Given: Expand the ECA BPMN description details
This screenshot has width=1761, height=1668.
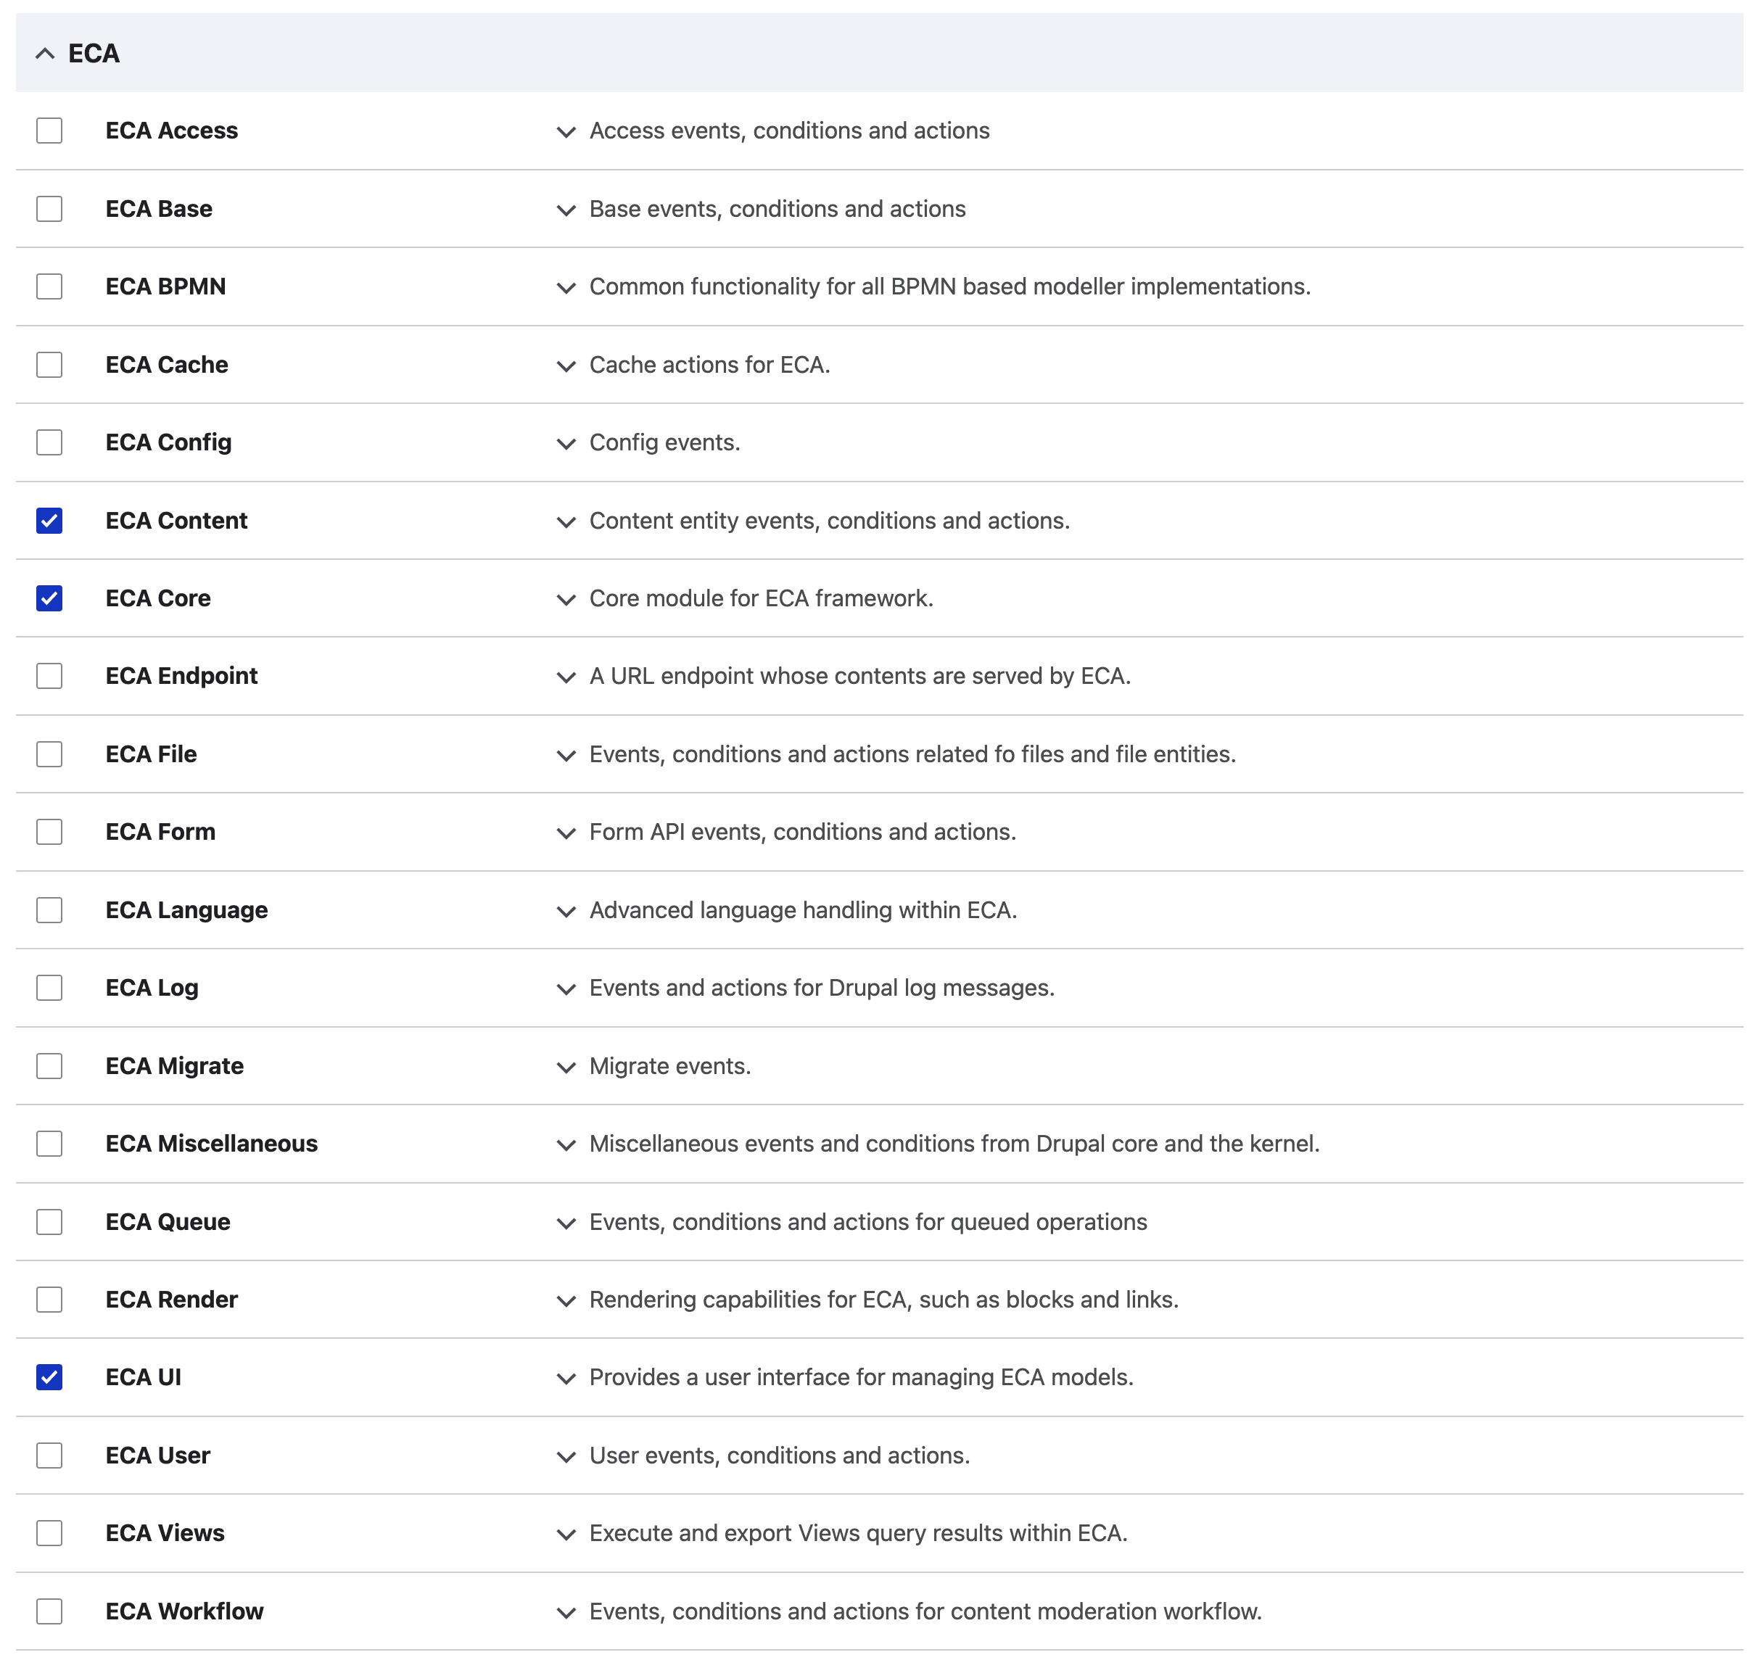Looking at the screenshot, I should [x=566, y=288].
